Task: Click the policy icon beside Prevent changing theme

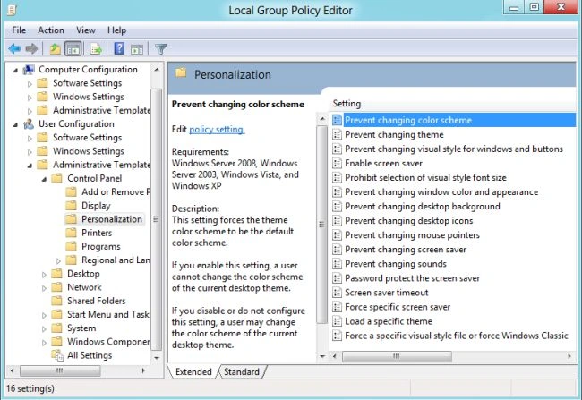Action: pyautogui.click(x=337, y=134)
